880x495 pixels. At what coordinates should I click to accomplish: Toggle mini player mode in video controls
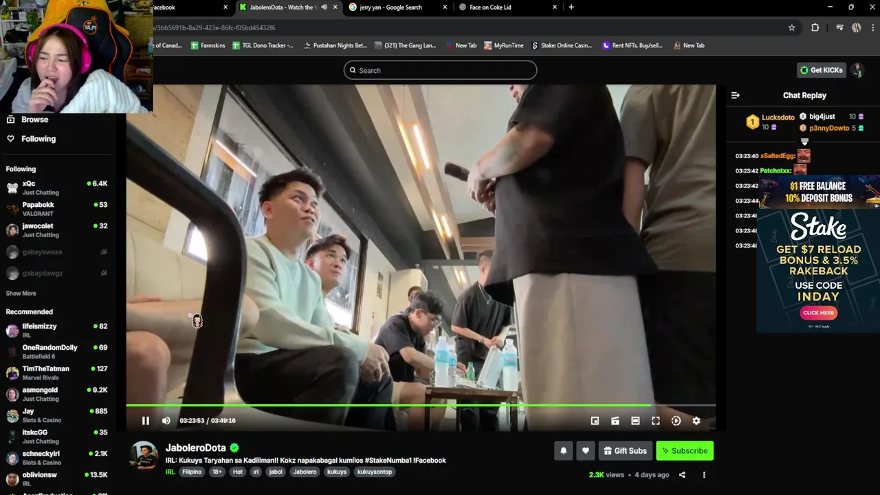point(595,421)
